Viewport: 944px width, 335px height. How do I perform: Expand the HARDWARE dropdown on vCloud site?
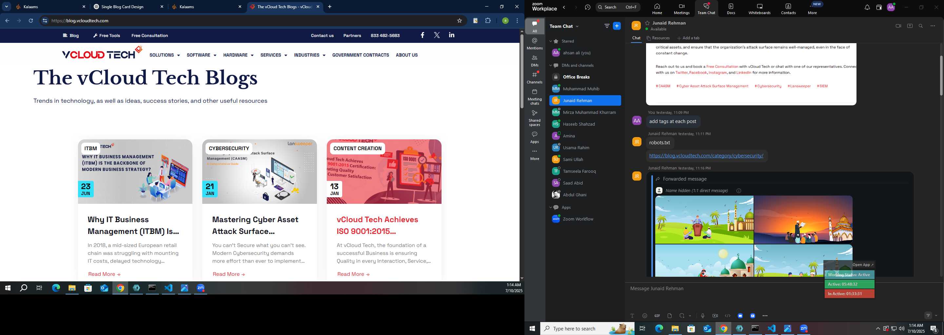click(238, 55)
